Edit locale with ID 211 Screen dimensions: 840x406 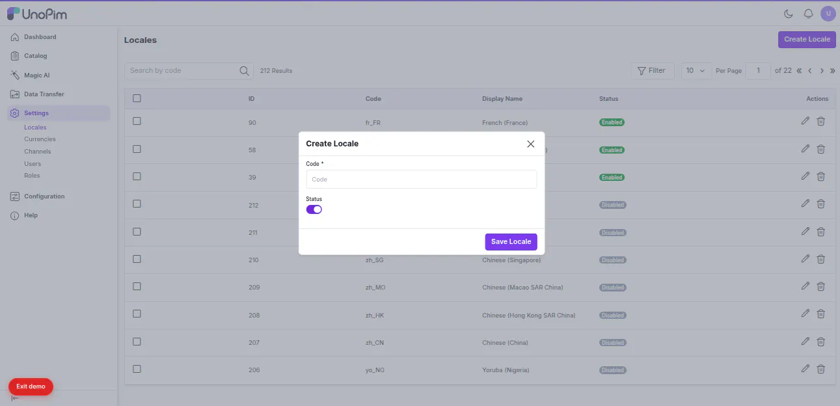806,231
